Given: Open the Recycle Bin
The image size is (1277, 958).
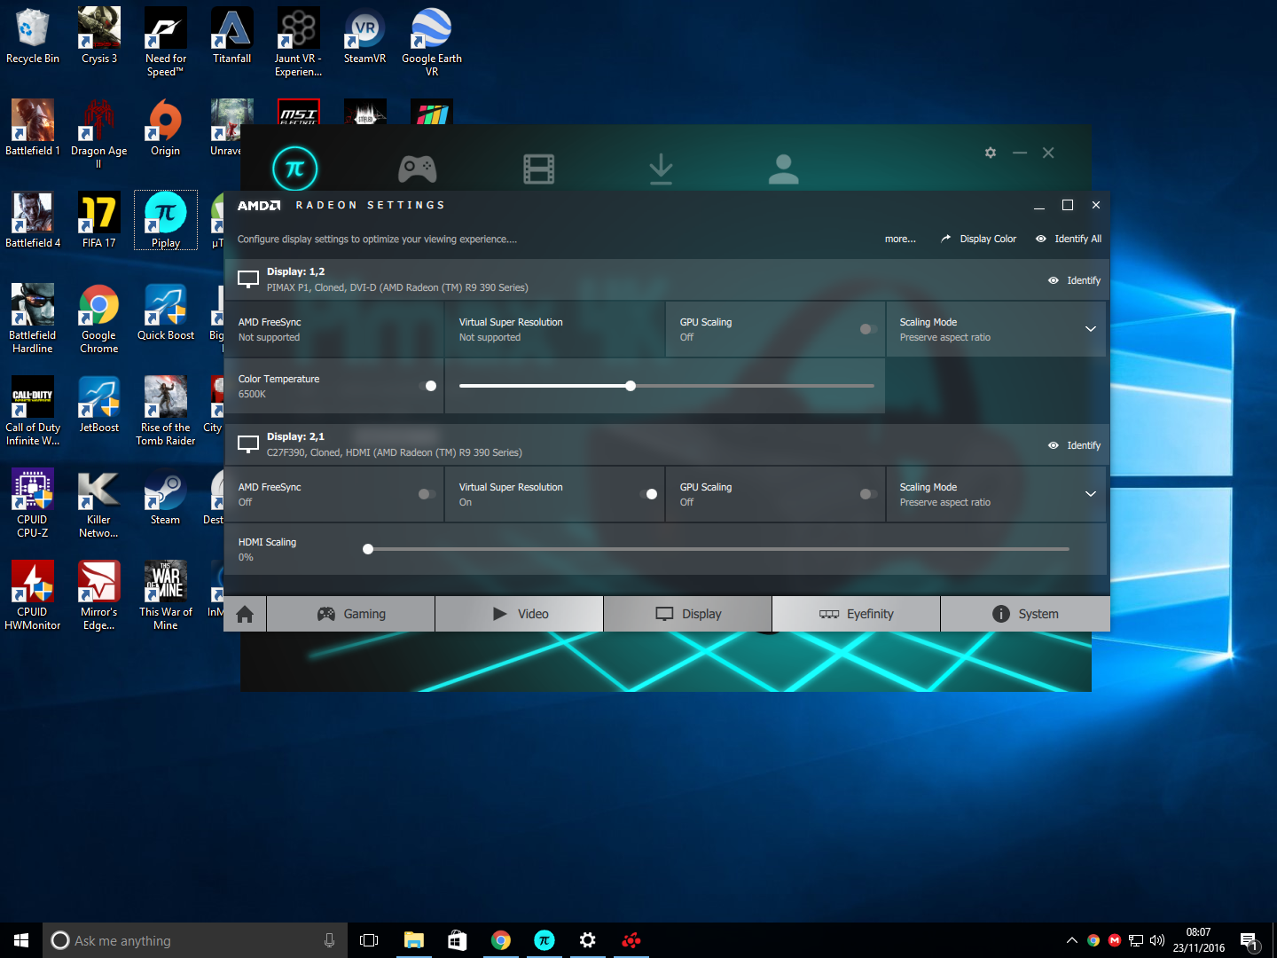Looking at the screenshot, I should point(33,36).
